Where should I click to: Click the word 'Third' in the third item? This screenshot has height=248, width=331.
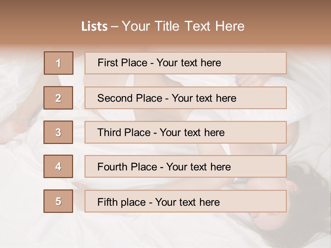(x=109, y=132)
